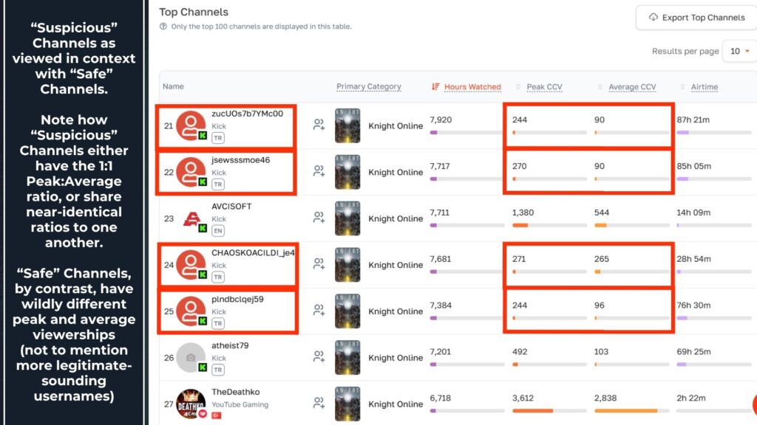Click the camera placeholder avatar for atheist79
The image size is (757, 425).
tap(189, 357)
